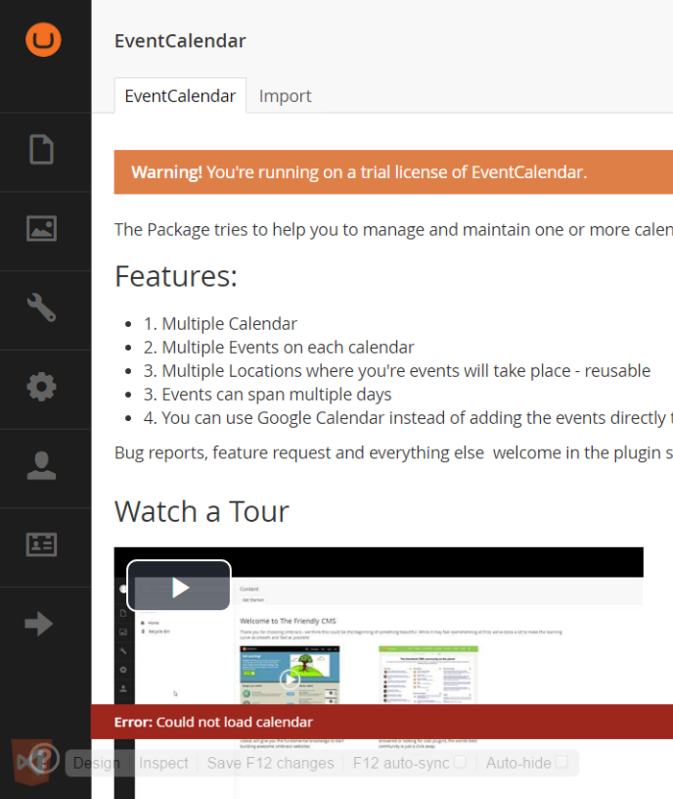673x799 pixels.
Task: Open the Media section picture icon
Action: (41, 228)
